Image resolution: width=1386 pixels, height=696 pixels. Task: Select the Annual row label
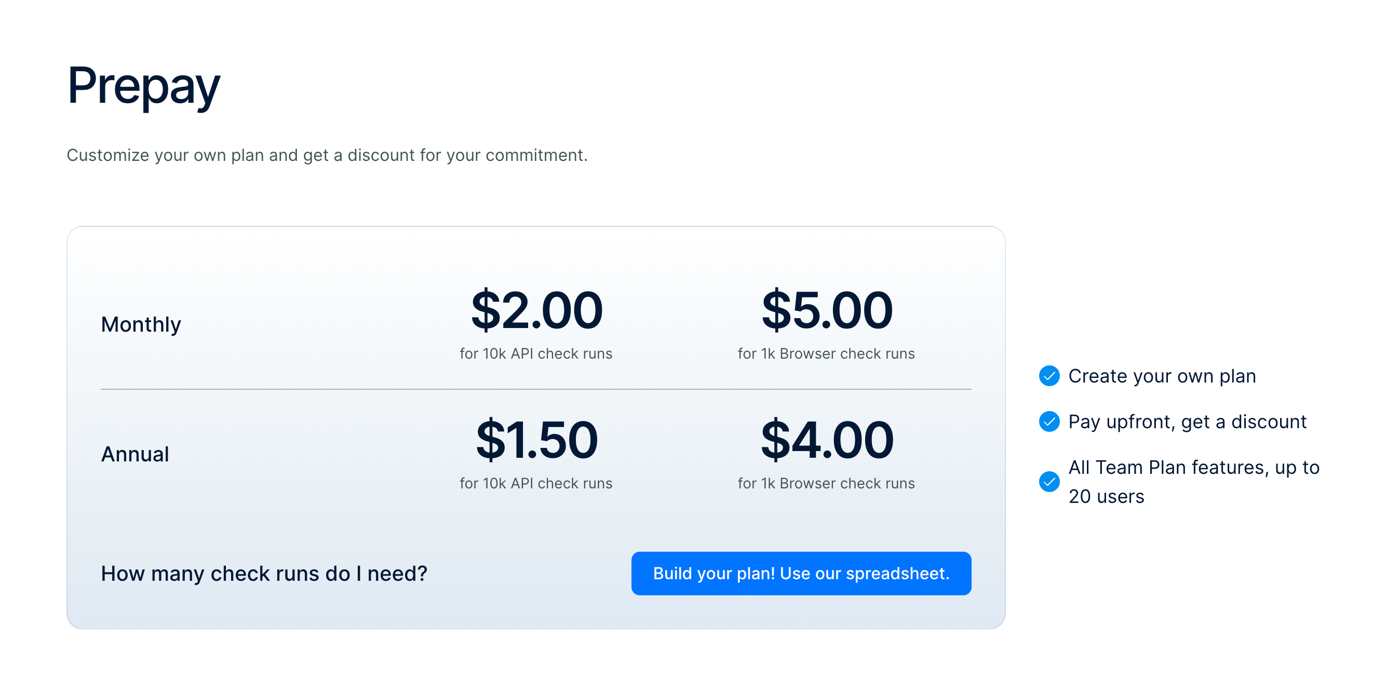(x=135, y=455)
